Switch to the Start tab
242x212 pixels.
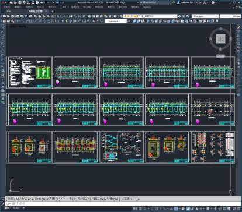click(9, 12)
